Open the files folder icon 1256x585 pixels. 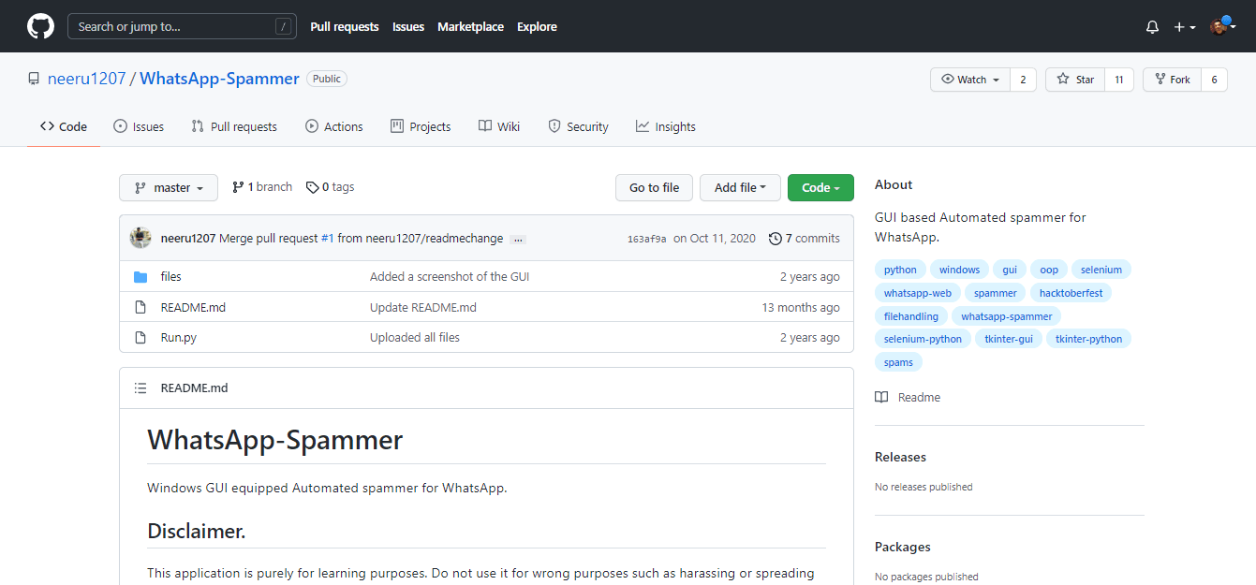(x=140, y=277)
